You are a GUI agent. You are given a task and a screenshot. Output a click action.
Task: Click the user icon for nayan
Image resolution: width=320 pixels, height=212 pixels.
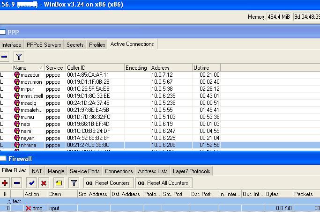pos(17,138)
